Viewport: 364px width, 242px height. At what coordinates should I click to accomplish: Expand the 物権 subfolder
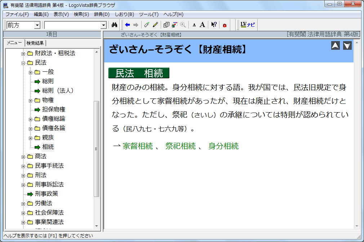(x=31, y=100)
